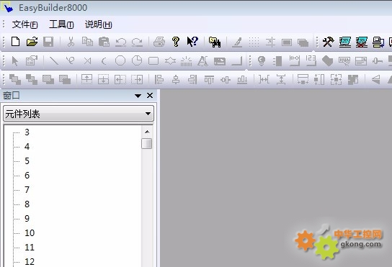Click the binoculars Find/Replace icon
The image size is (392, 267).
coord(215,42)
